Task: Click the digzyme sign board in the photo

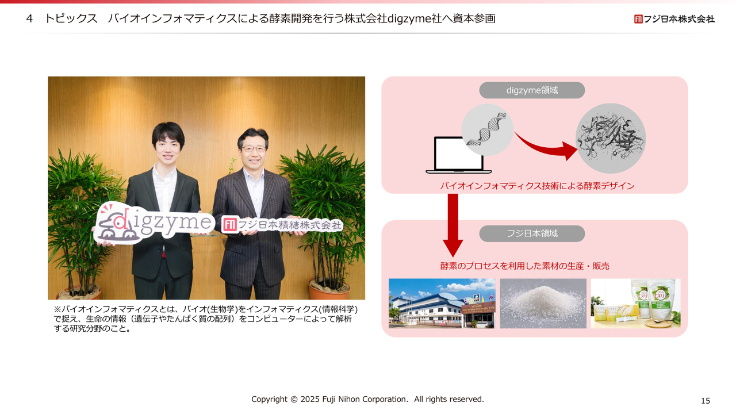Action: 154,222
